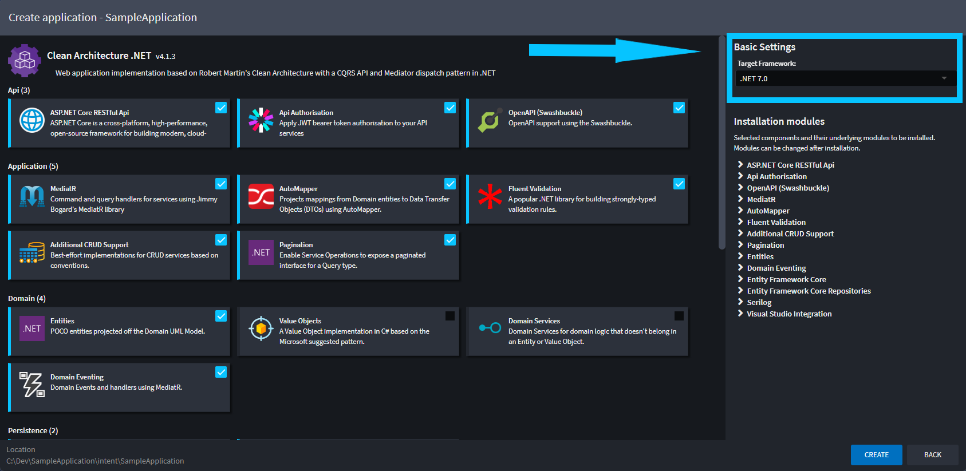Expand OpenAPI (Swashbuckle) module node
Viewport: 966px width, 471px height.
[740, 188]
